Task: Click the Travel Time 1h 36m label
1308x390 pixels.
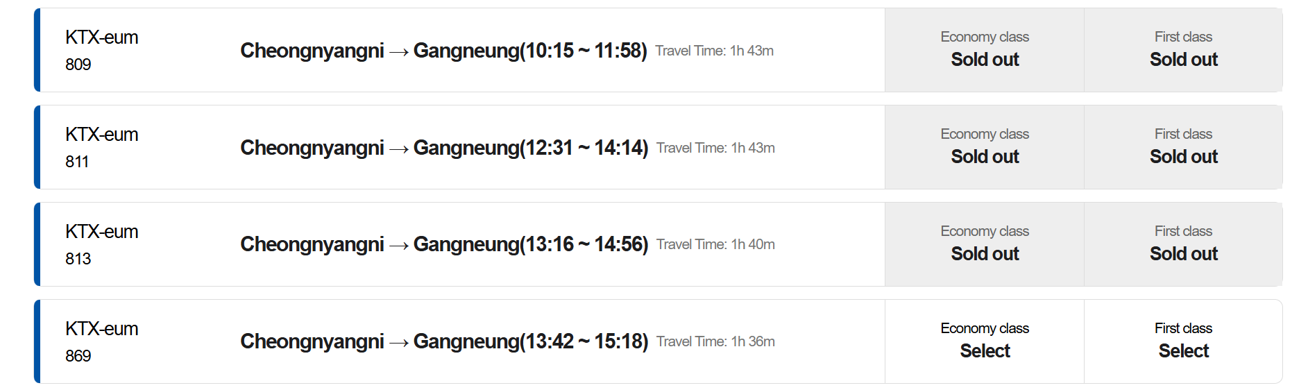Action: click(x=715, y=341)
